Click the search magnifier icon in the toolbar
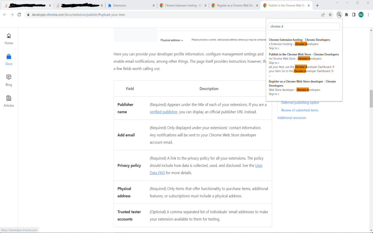This screenshot has height=233, width=373. [x=339, y=14]
